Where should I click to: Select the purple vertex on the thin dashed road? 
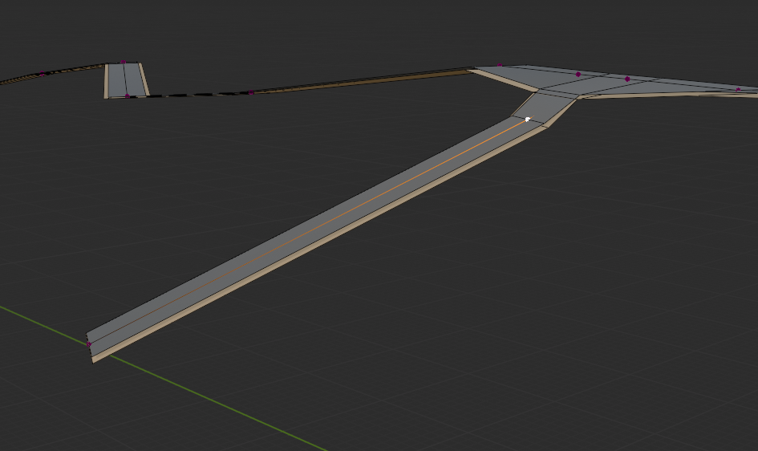point(251,92)
